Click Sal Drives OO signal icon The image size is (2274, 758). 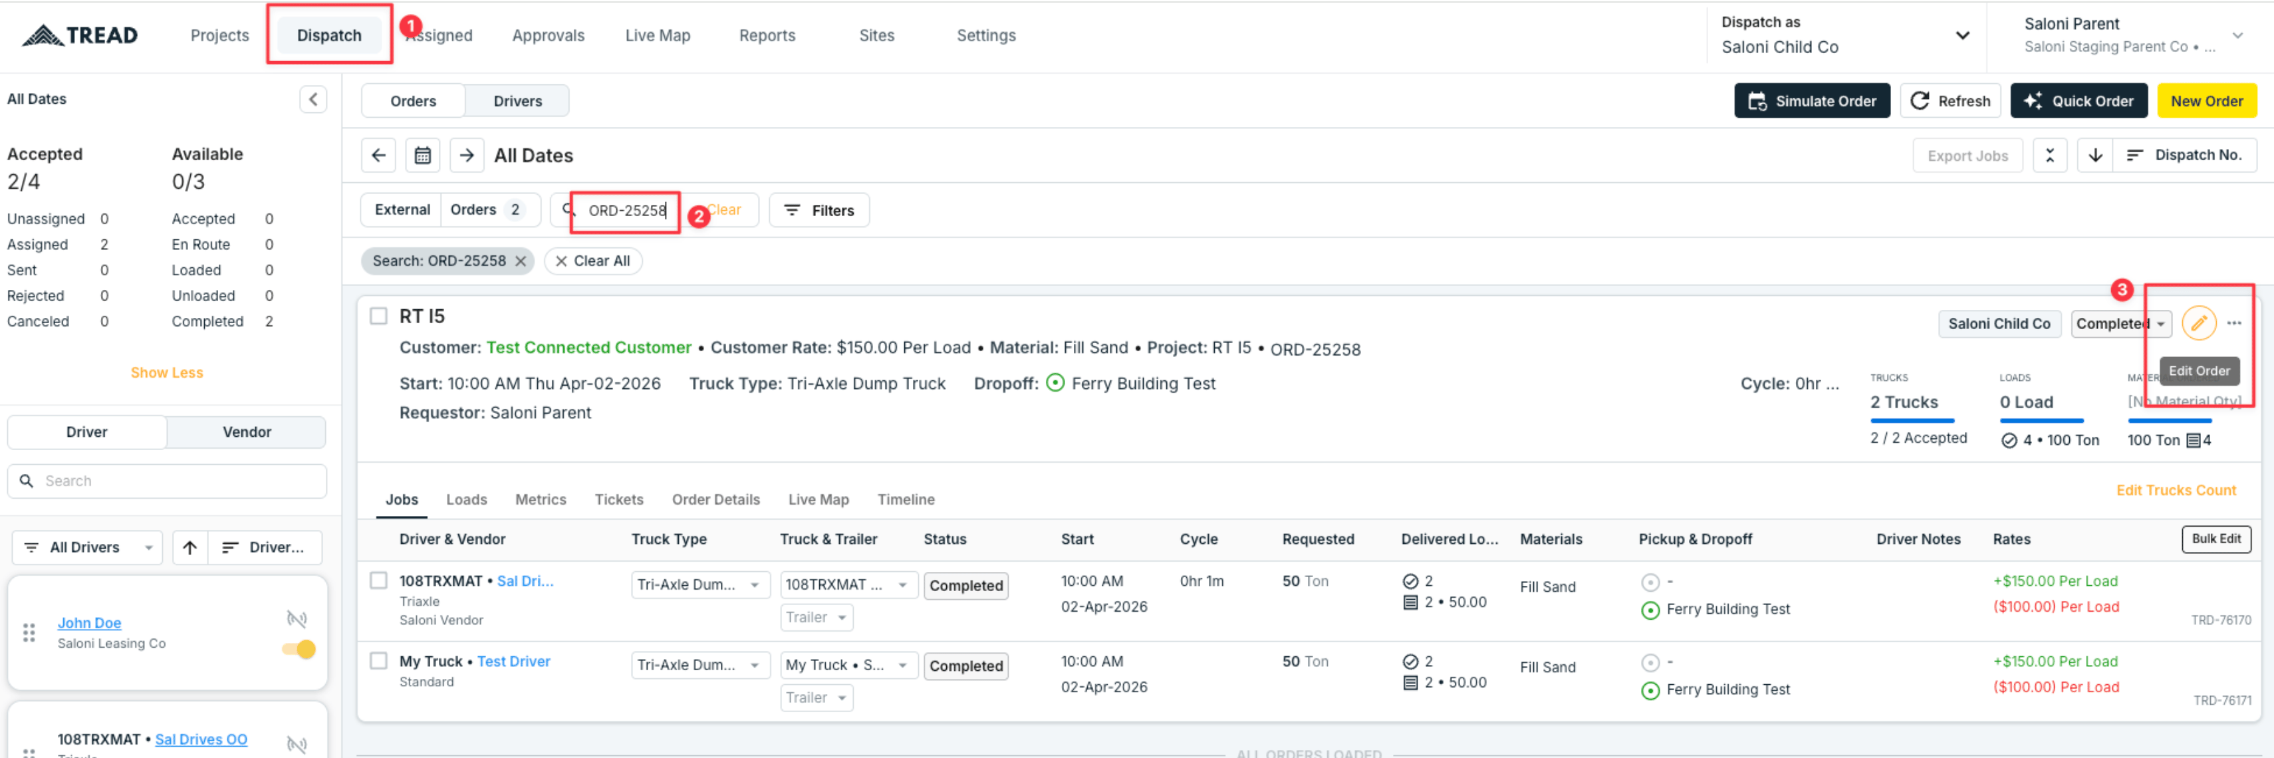click(x=297, y=744)
